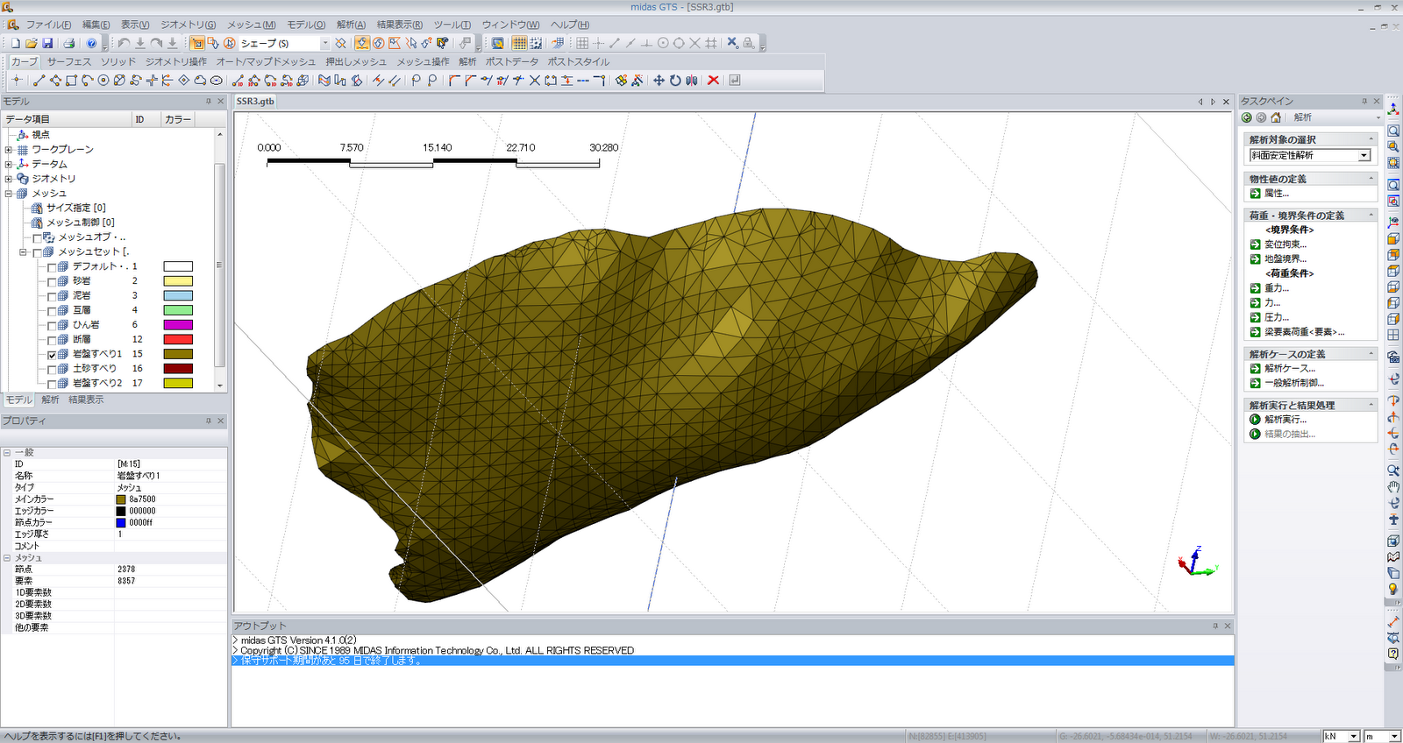Enable the 砂岩 mesh set checkbox
The width and height of the screenshot is (1403, 743).
point(52,281)
